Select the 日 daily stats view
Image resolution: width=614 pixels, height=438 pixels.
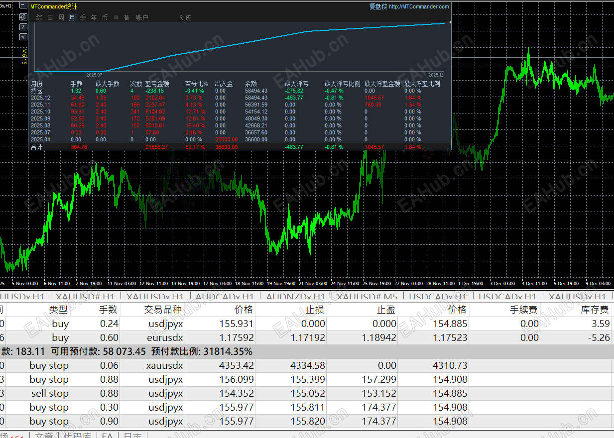(50, 17)
